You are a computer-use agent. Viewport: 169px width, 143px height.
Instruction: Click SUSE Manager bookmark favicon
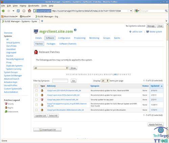[x=36, y=17]
